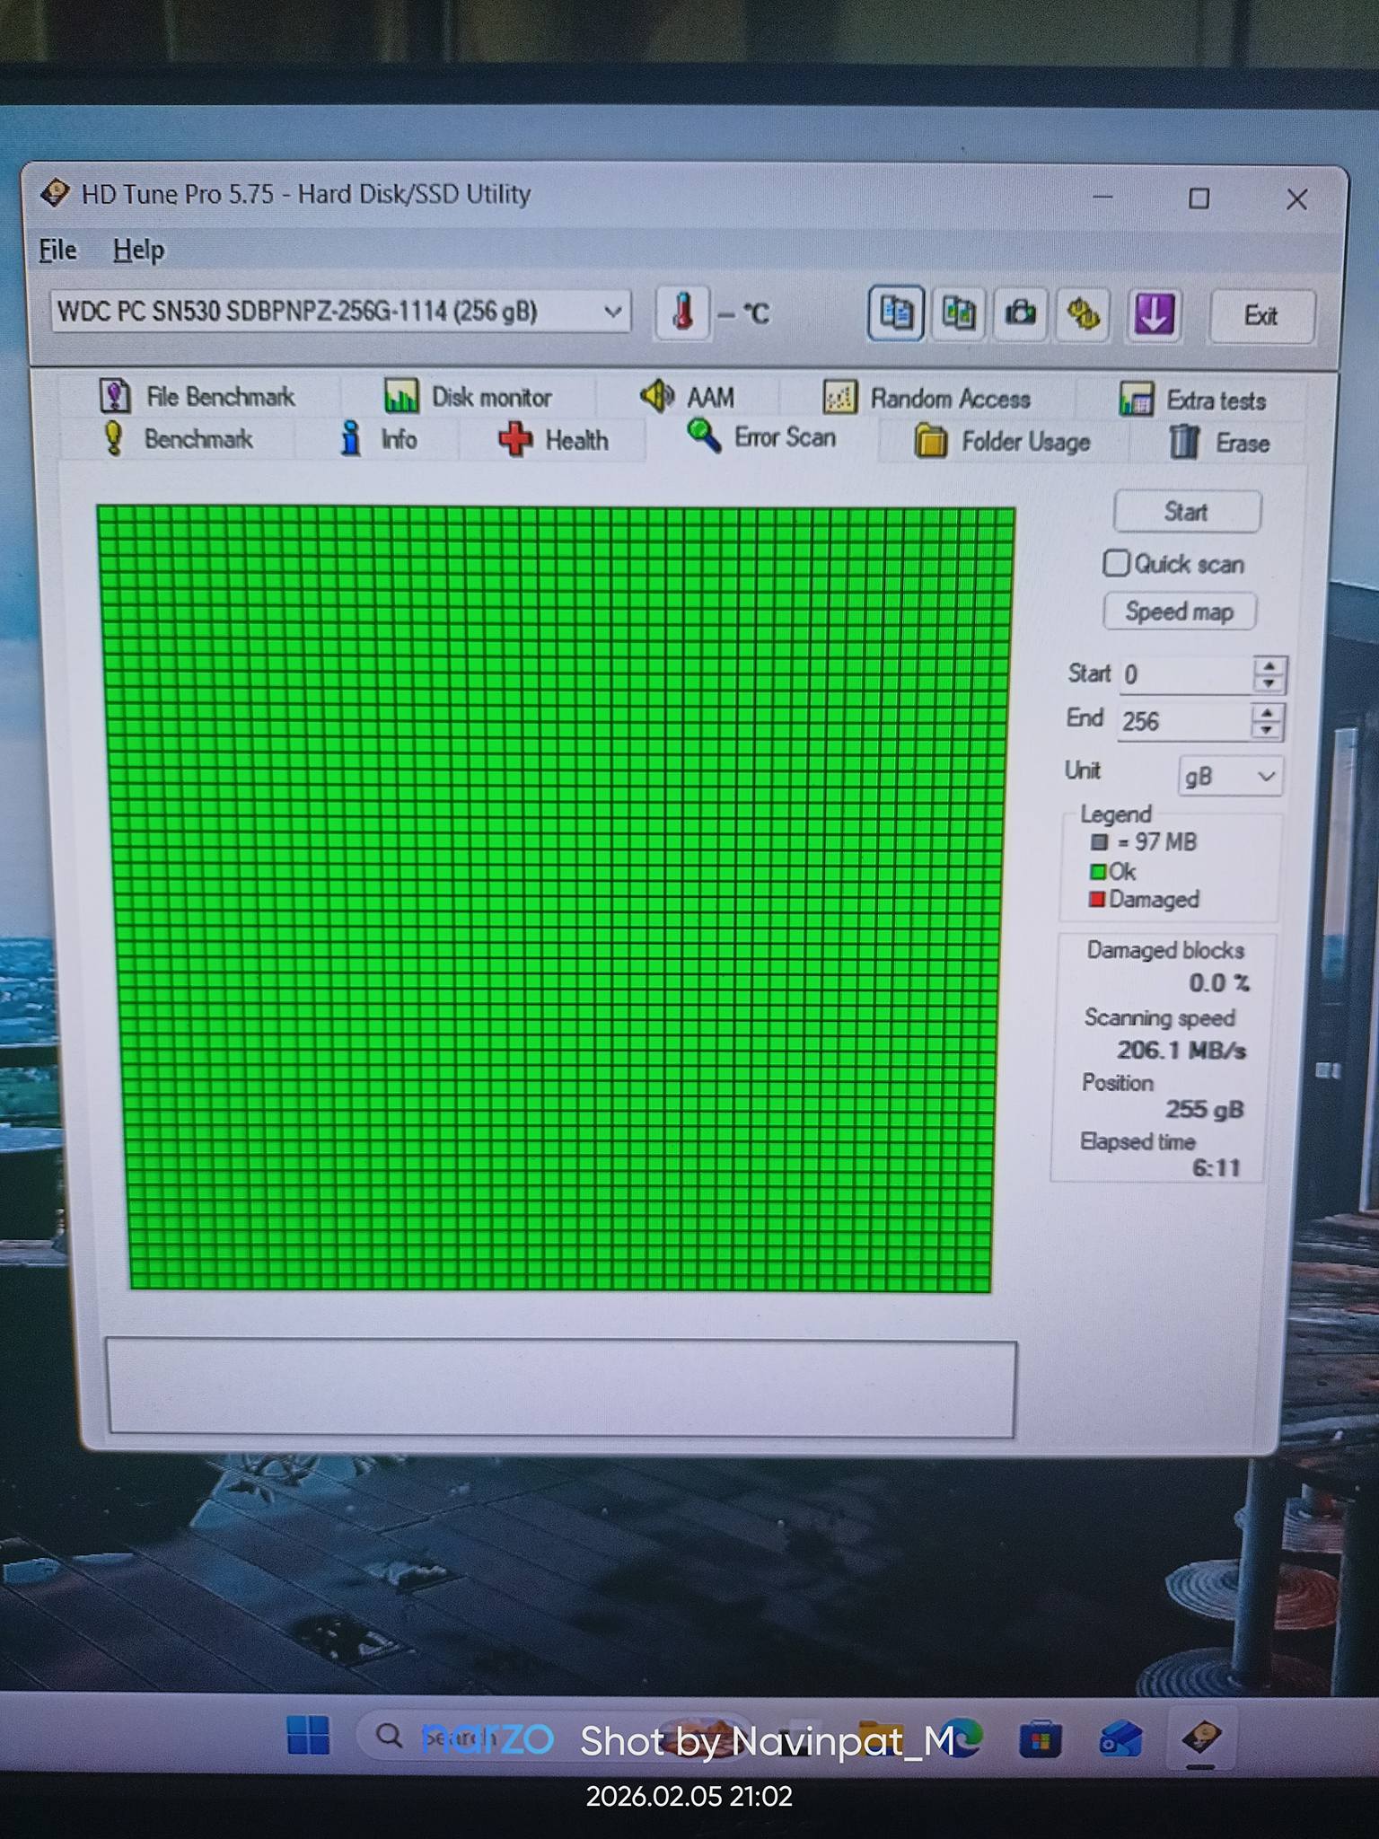
Task: Decrease the End value with down arrow
Action: [1267, 730]
